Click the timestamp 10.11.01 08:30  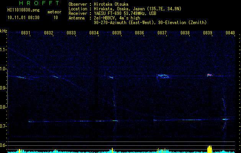coord(23,18)
